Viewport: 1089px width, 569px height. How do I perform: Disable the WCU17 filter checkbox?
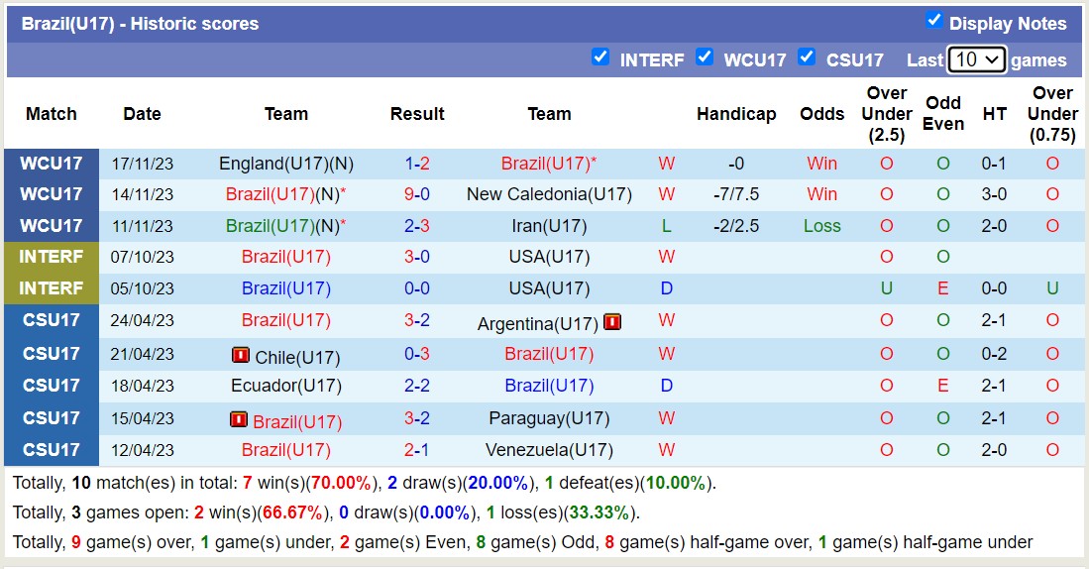705,57
